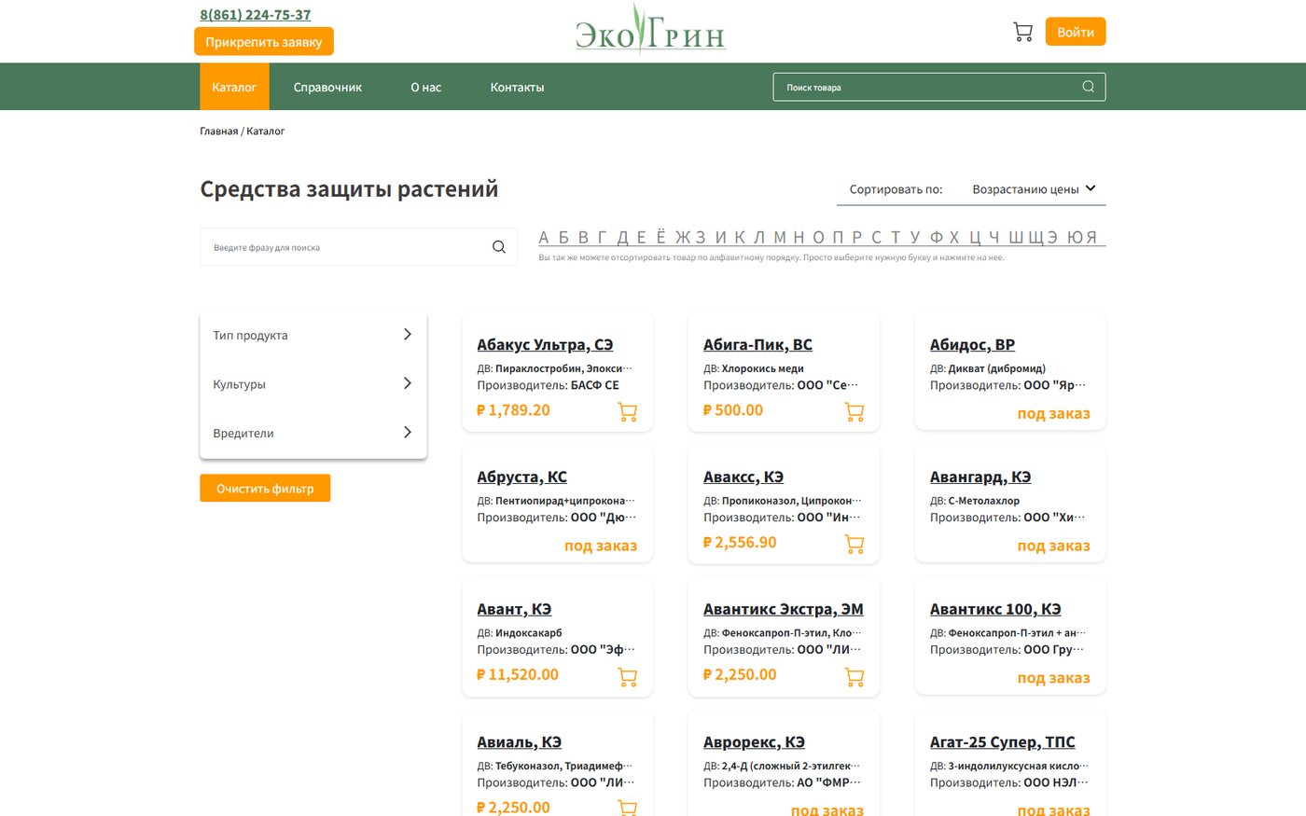Viewport: 1306px width, 816px height.
Task: Add Авантикс Экстра, ЭМ to cart
Action: 854,676
